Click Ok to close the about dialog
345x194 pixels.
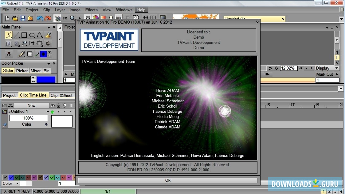pos(168,180)
